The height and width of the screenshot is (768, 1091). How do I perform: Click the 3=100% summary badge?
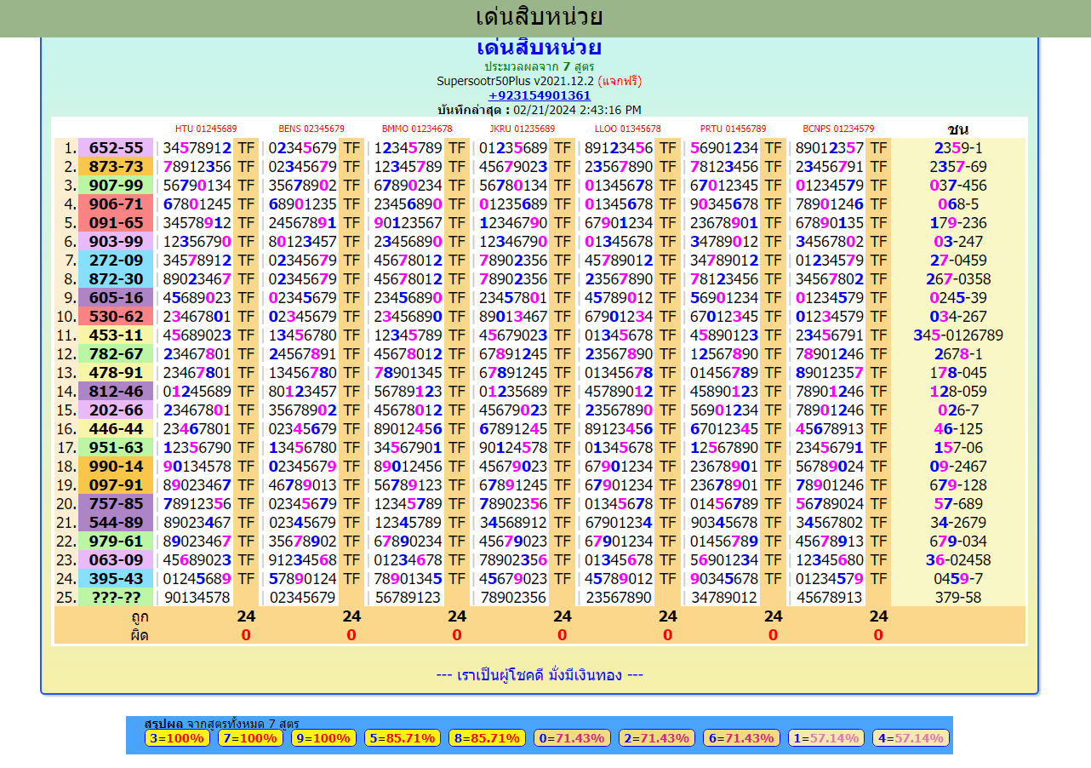coord(177,738)
